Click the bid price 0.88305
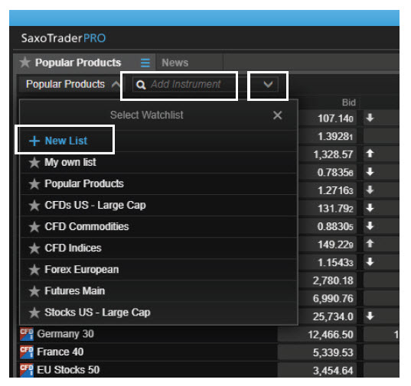The width and height of the screenshot is (411, 386). tap(335, 226)
